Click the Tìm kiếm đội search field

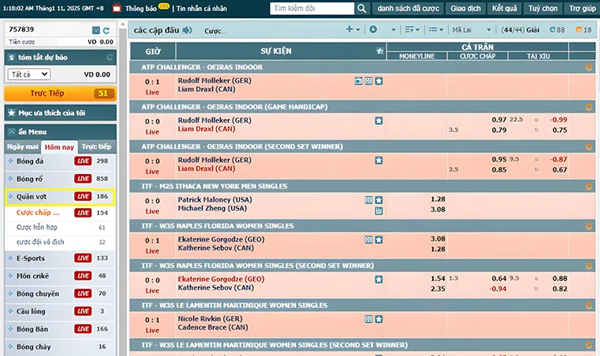point(312,9)
